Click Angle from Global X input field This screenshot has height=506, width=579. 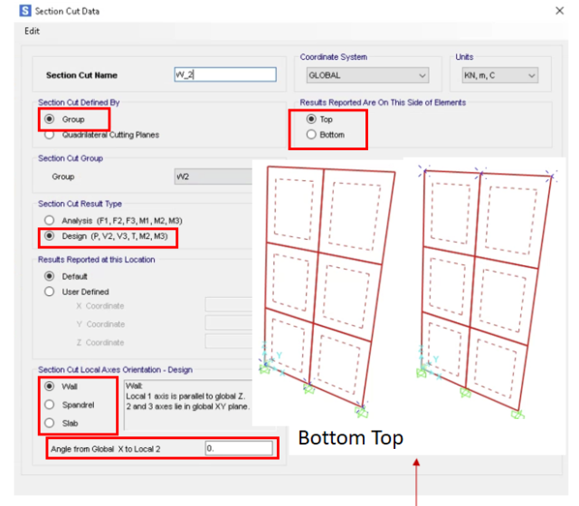pos(238,448)
